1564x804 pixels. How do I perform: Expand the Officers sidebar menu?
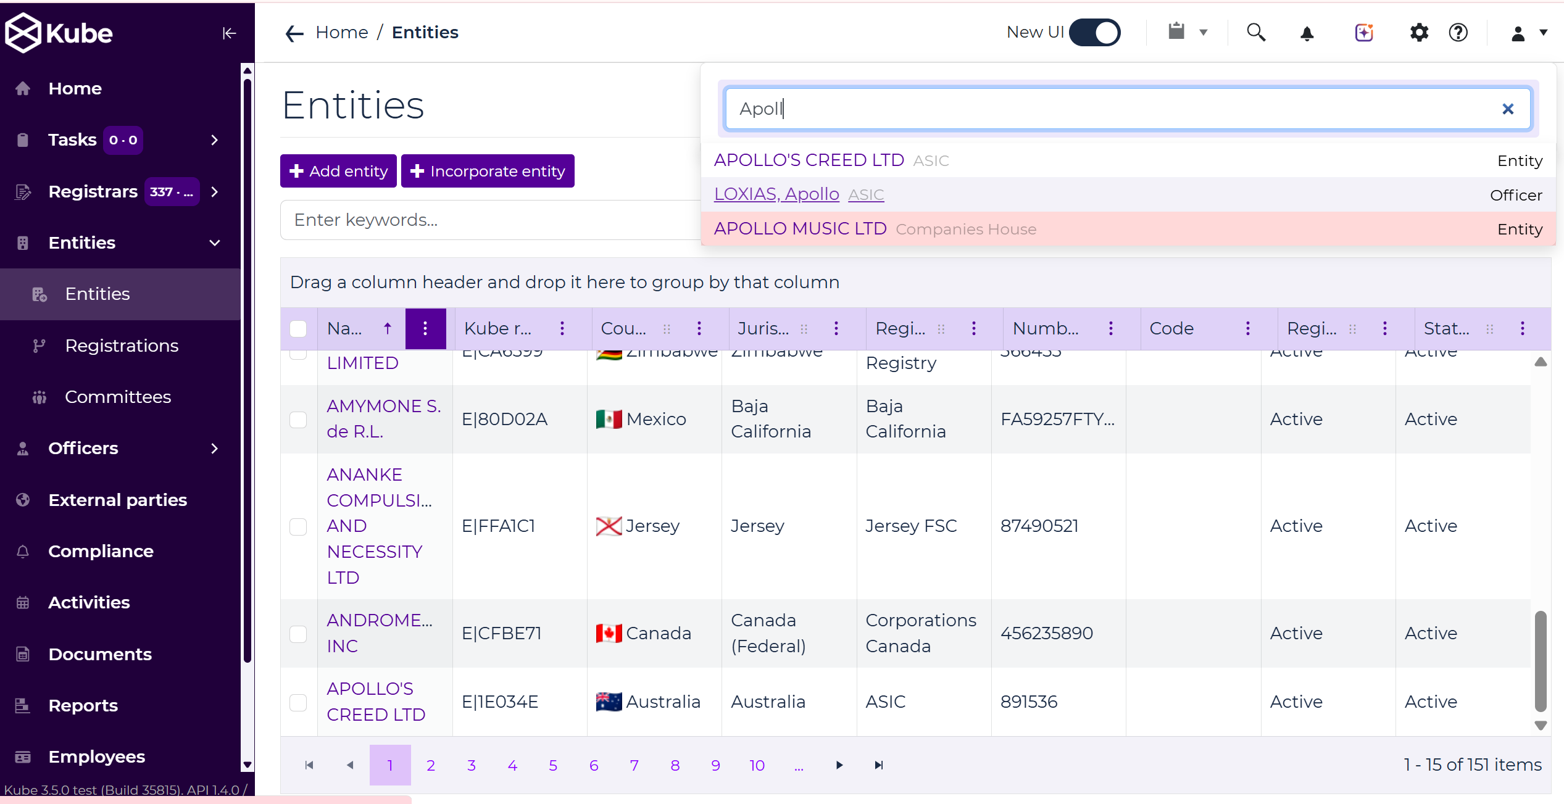coord(214,449)
